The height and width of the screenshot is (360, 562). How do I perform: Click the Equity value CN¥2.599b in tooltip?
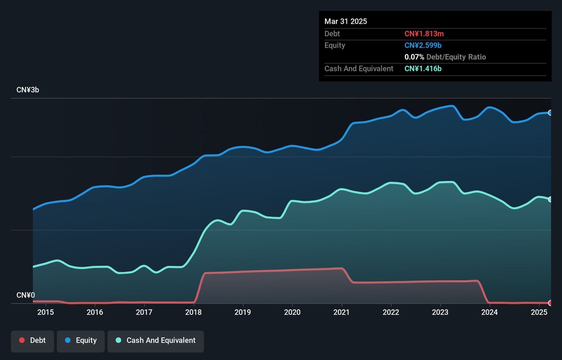click(423, 45)
